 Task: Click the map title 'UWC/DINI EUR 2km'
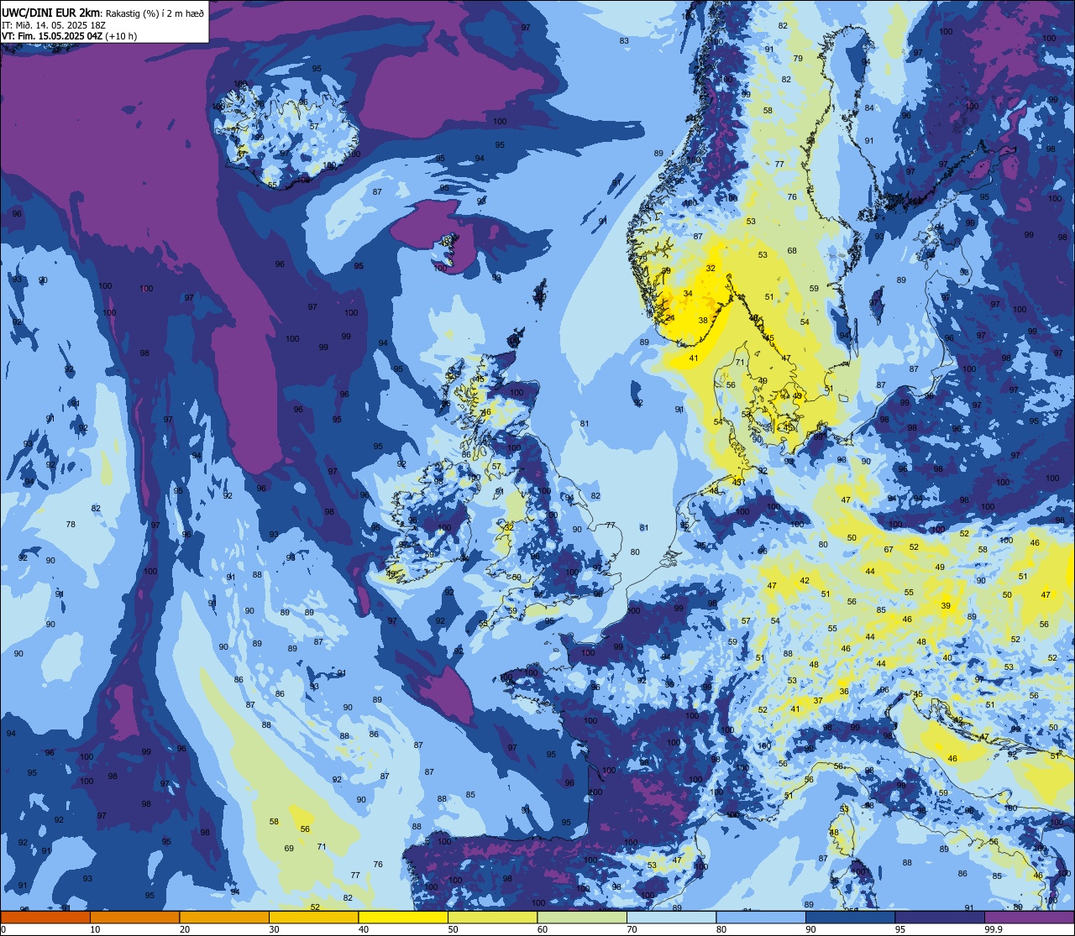click(x=50, y=13)
